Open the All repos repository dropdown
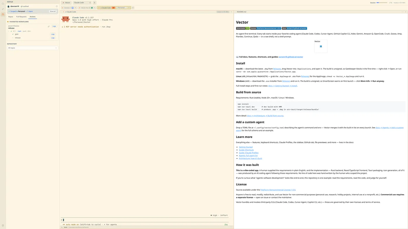408x229 pixels. 32,48
